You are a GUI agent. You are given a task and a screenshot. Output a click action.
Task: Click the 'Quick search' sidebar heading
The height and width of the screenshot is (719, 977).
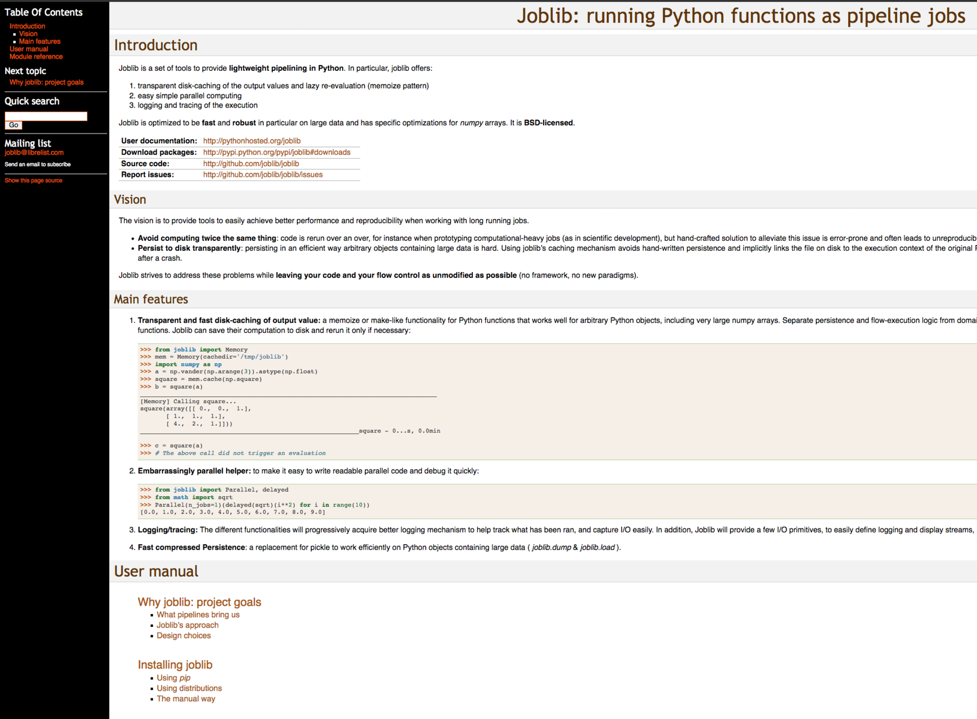pyautogui.click(x=32, y=101)
